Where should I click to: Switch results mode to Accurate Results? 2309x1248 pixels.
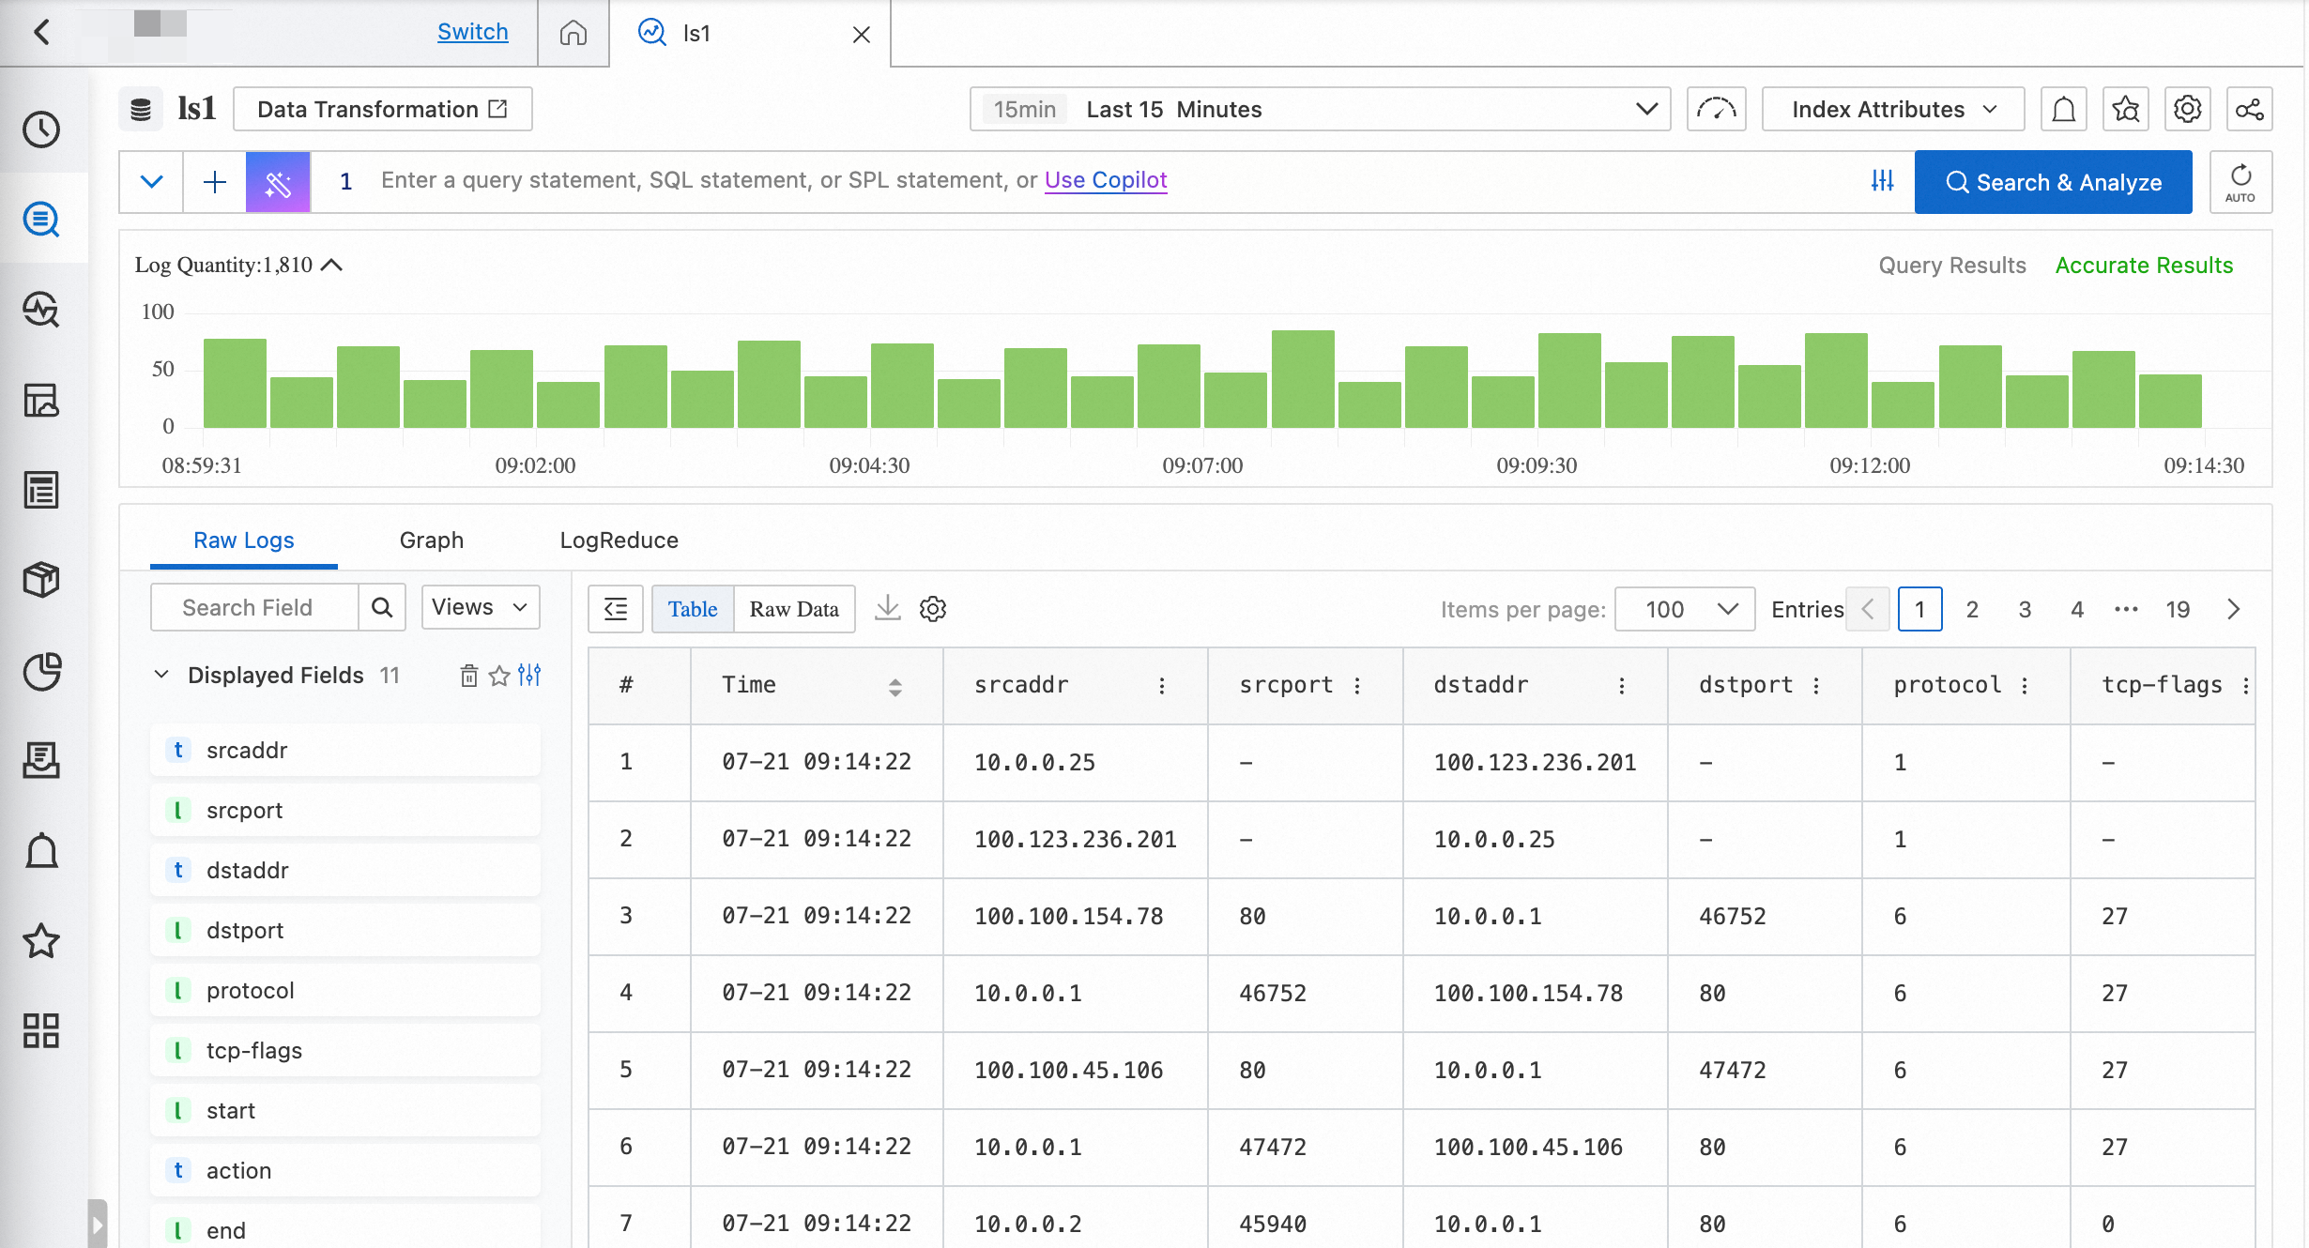coord(2144,266)
